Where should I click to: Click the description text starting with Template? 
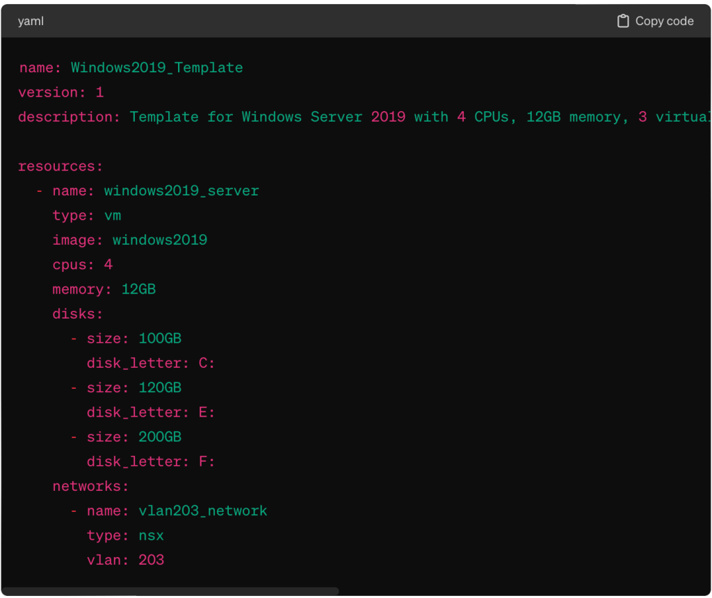coord(417,117)
